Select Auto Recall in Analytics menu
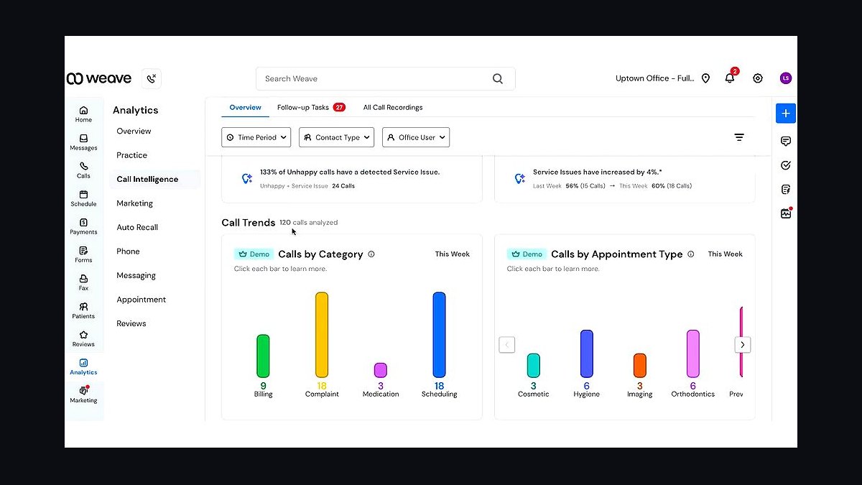Image resolution: width=862 pixels, height=485 pixels. pos(137,228)
